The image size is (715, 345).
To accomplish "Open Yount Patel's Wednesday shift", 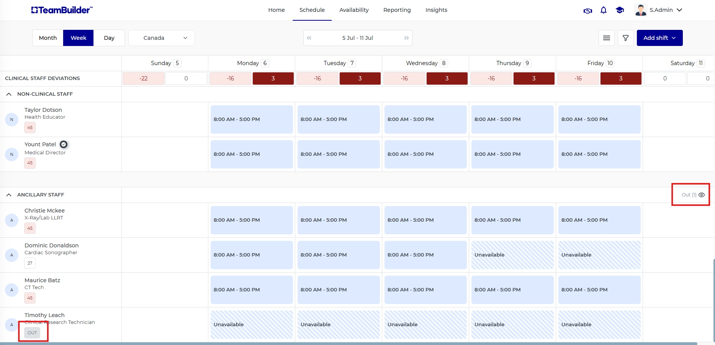I will tap(425, 154).
